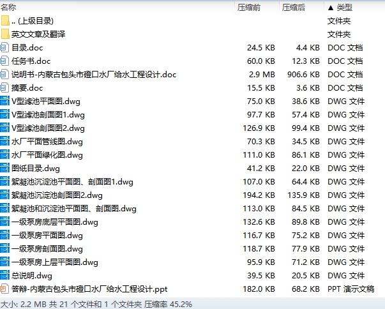385x309 pixels.
Task: Select file name 目录.doc
Action: point(27,48)
